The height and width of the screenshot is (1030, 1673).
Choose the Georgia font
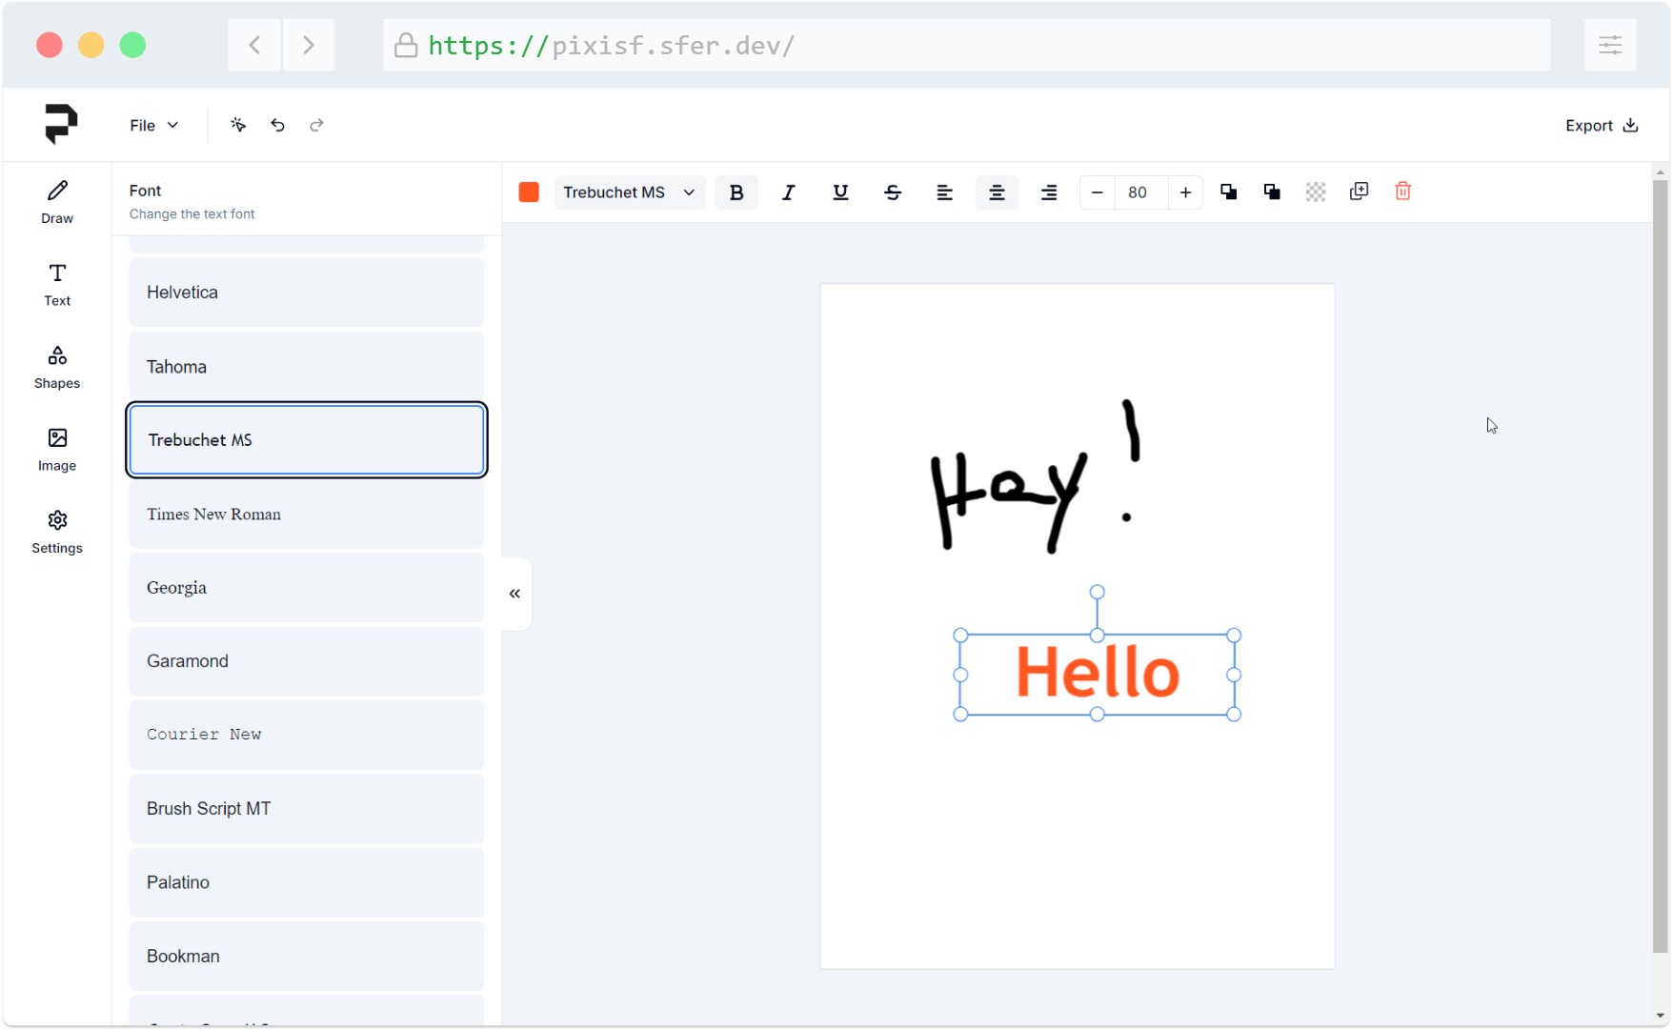(307, 588)
